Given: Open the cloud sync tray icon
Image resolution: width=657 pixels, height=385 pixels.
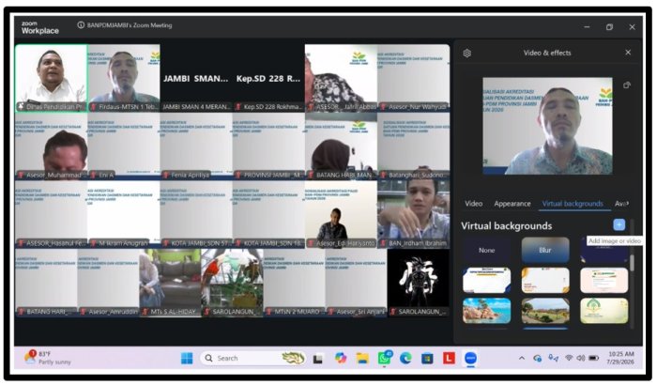Looking at the screenshot, I should point(537,358).
